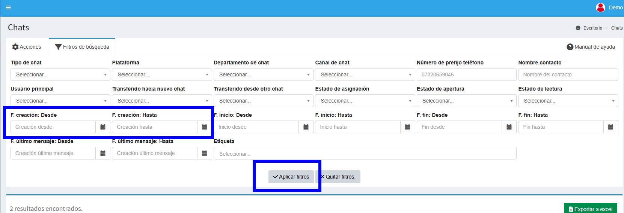
Task: Focus the Inicio hasta date field
Action: tap(358, 127)
